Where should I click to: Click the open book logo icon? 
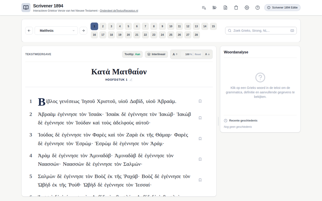pyautogui.click(x=26, y=8)
